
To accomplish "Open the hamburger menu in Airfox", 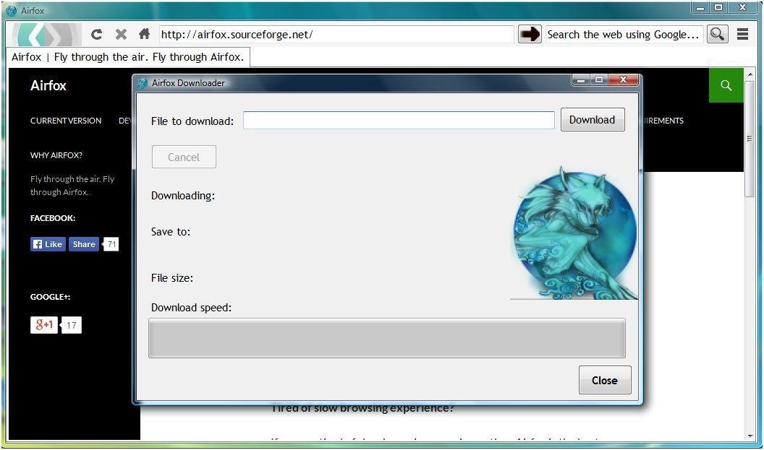I will pyautogui.click(x=742, y=34).
